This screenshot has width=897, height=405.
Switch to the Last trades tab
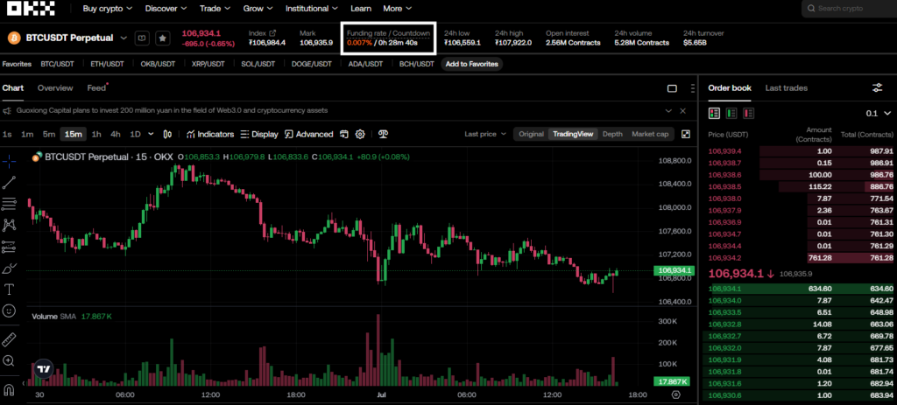coord(787,88)
